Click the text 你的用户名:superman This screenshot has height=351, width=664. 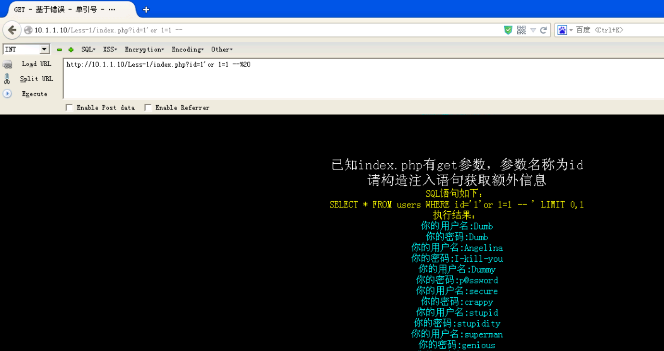tap(457, 334)
